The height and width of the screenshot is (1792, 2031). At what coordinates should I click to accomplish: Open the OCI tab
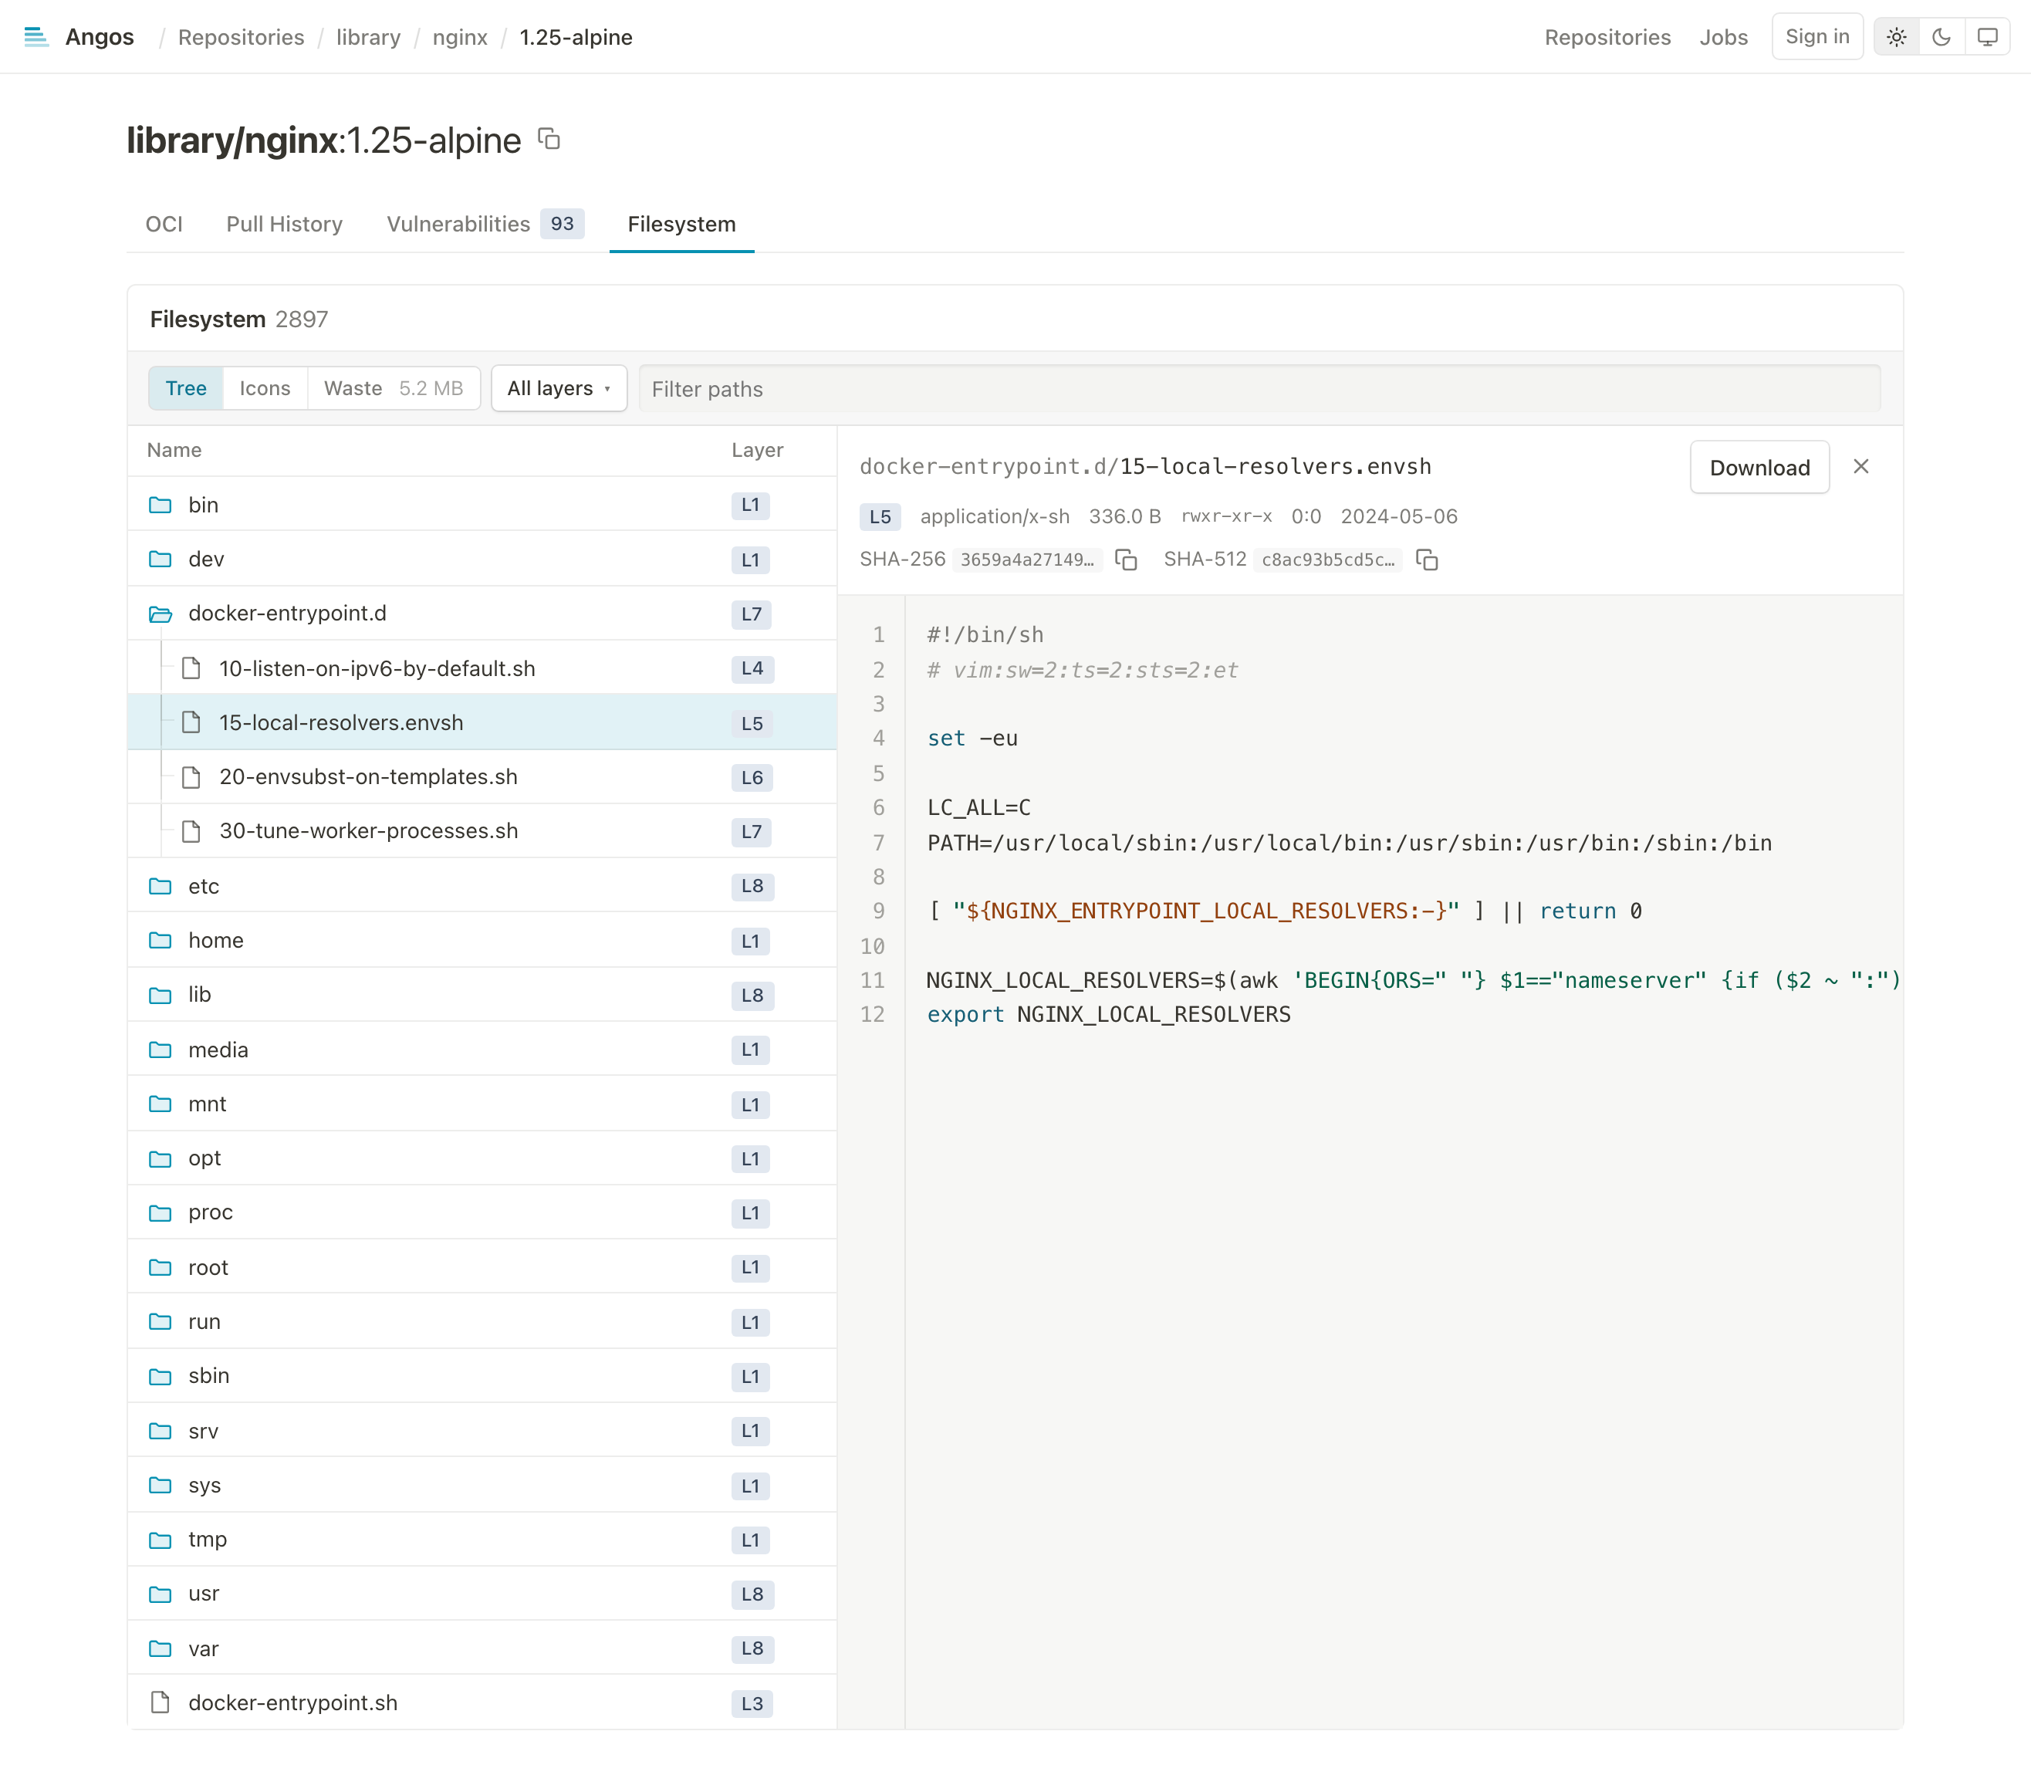(164, 224)
